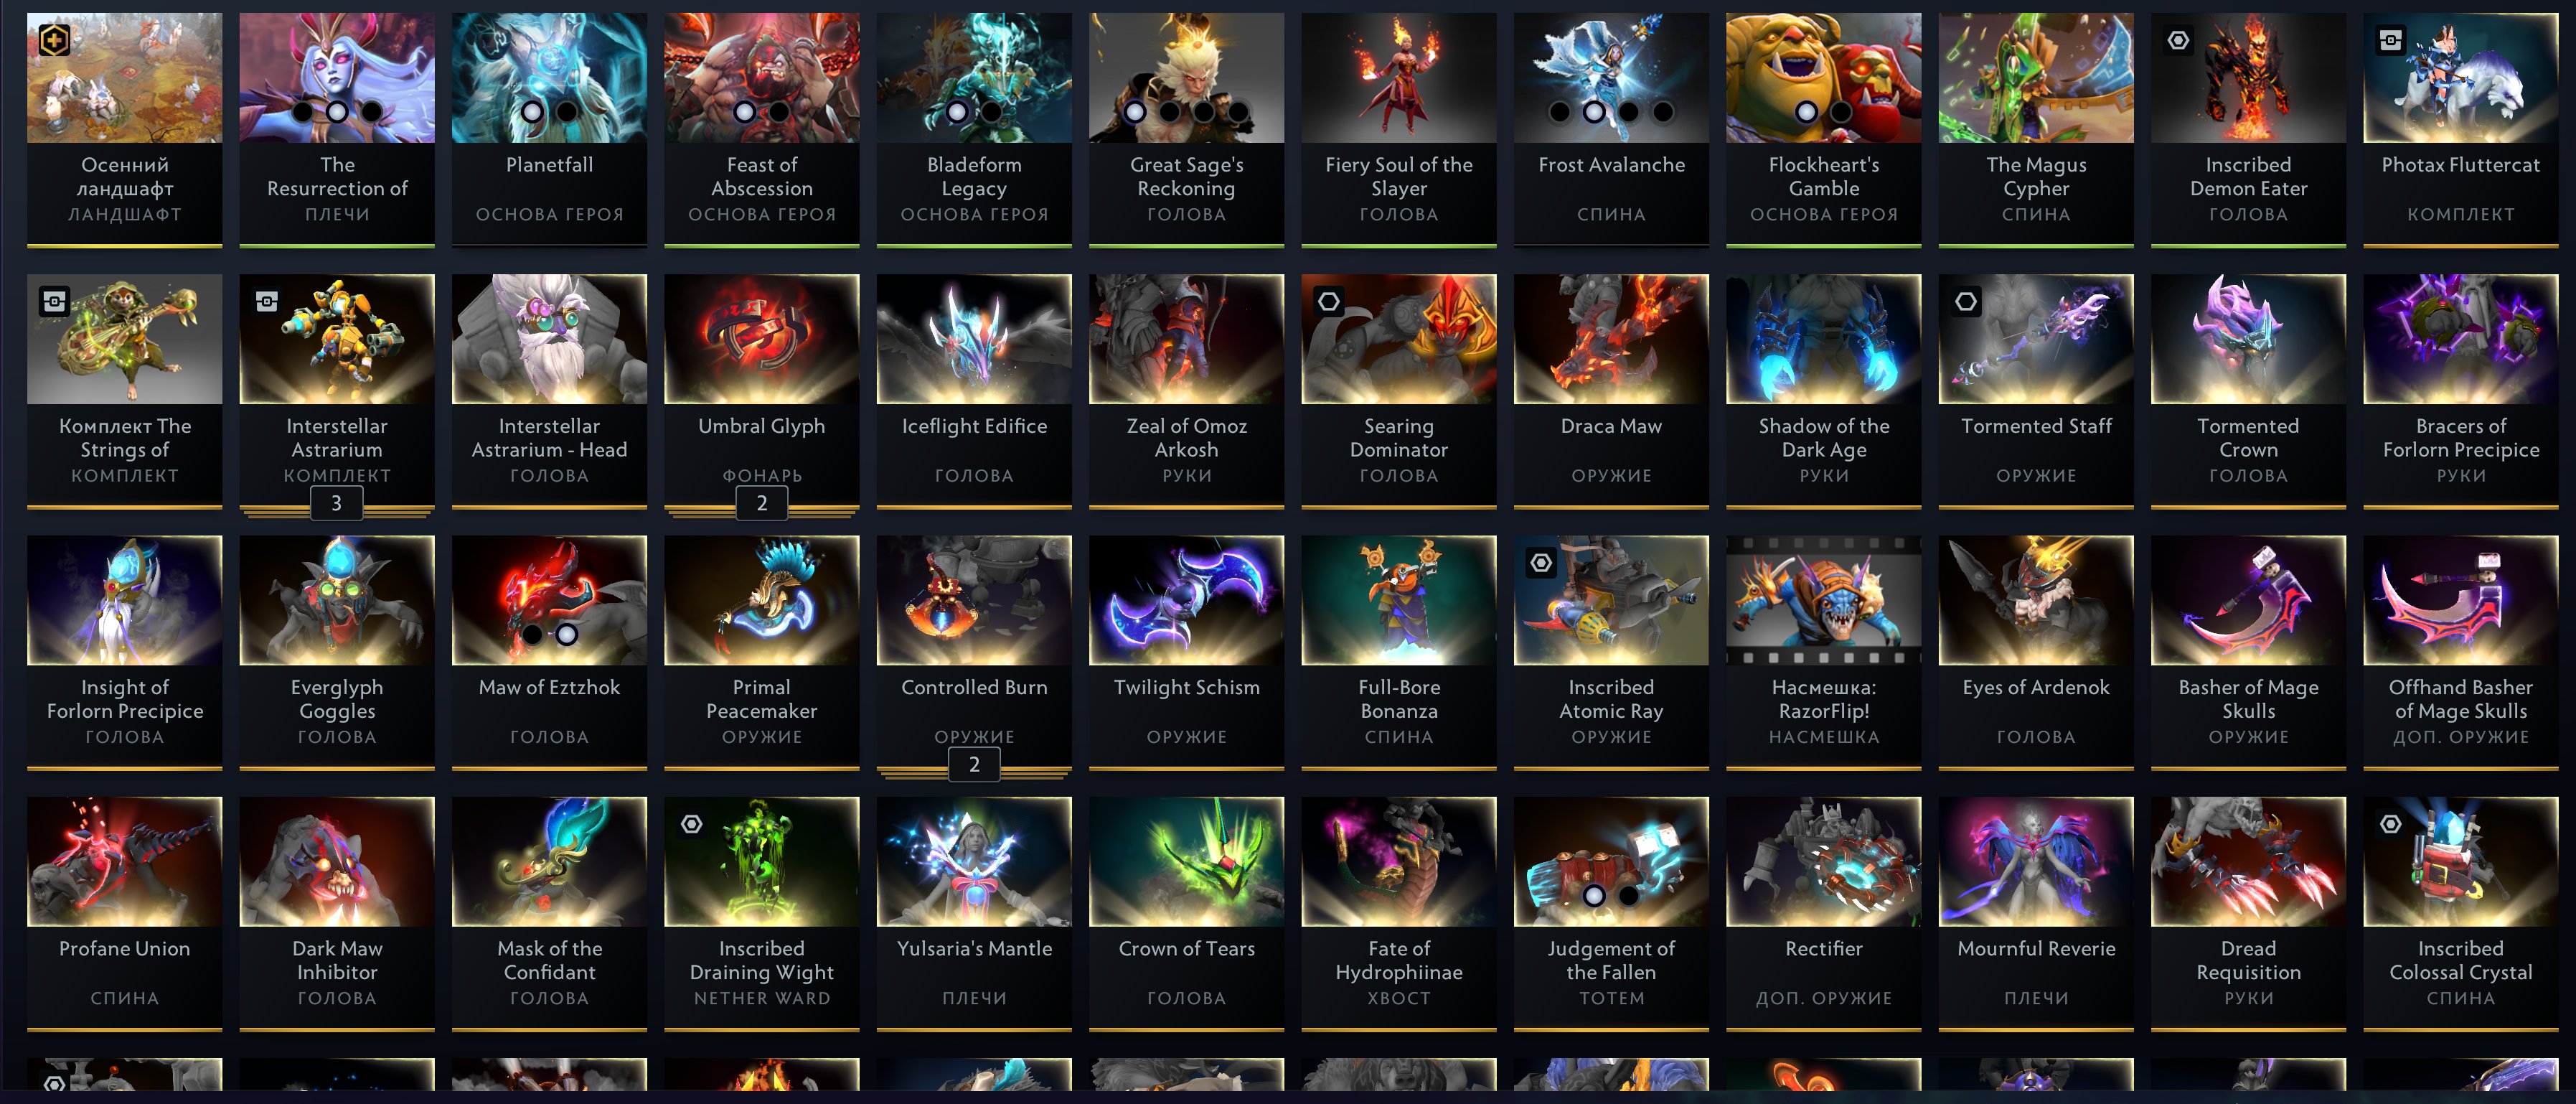The width and height of the screenshot is (2576, 1104).
Task: Select the second style dot on Planetfall
Action: pyautogui.click(x=566, y=111)
